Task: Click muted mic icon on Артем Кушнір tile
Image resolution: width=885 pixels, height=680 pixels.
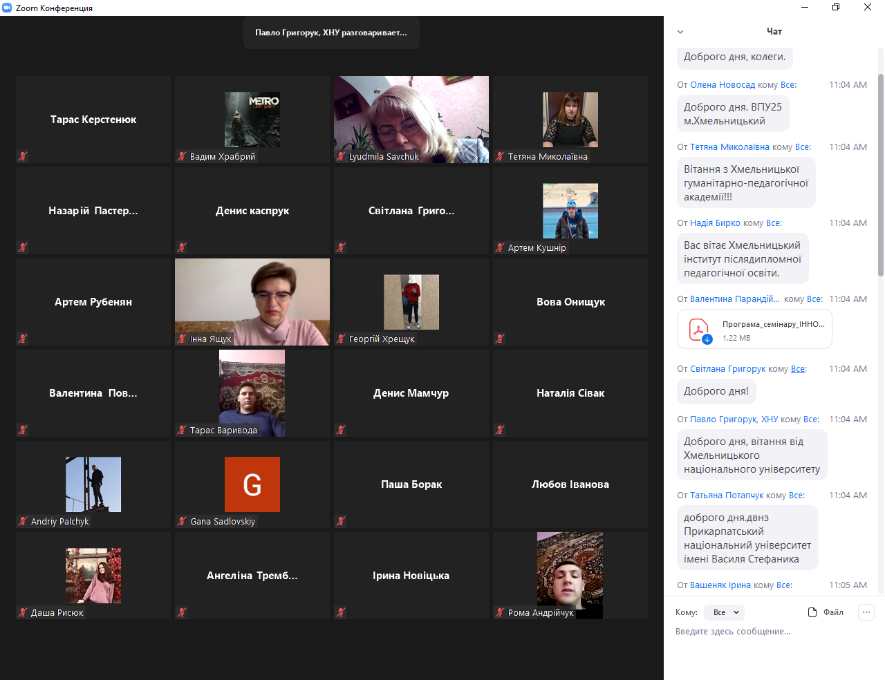Action: click(500, 247)
